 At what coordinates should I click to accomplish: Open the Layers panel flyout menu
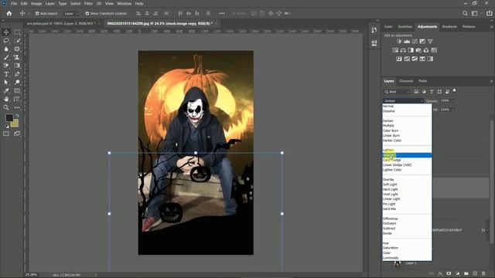491,81
